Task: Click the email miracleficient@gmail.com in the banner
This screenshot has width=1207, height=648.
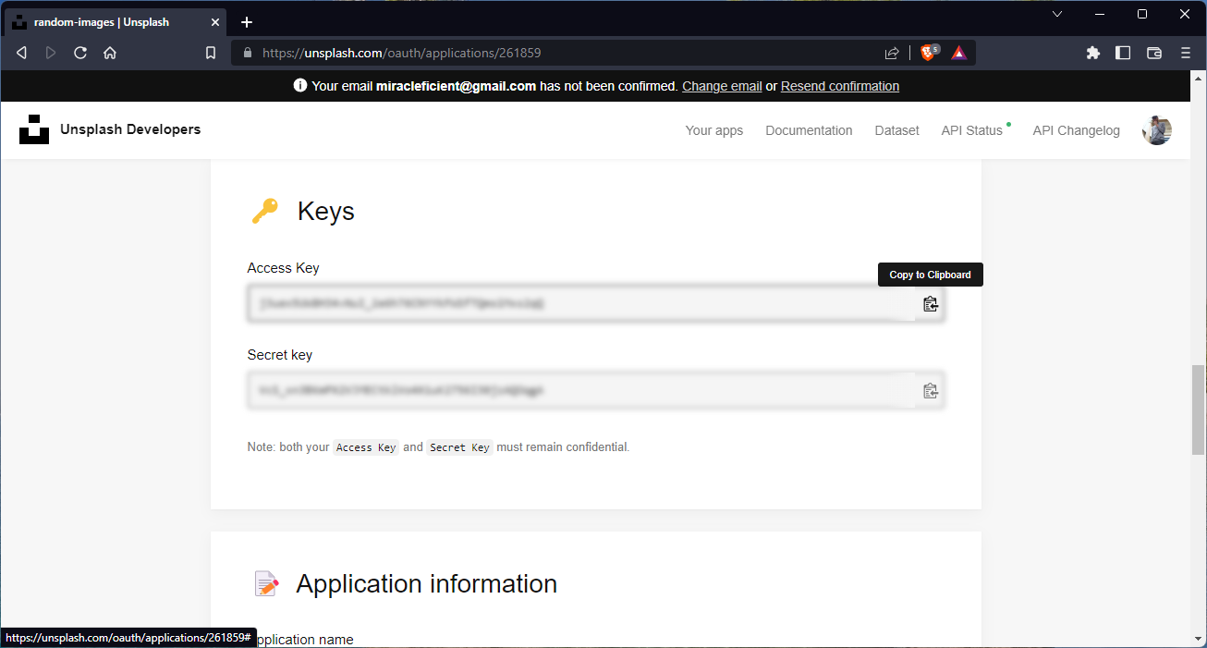Action: pyautogui.click(x=457, y=86)
